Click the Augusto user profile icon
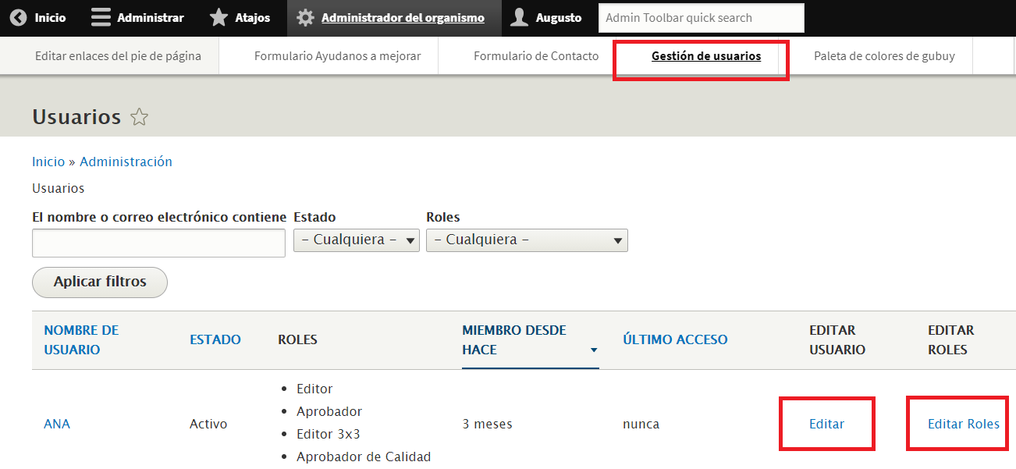The image size is (1016, 469). [x=520, y=17]
